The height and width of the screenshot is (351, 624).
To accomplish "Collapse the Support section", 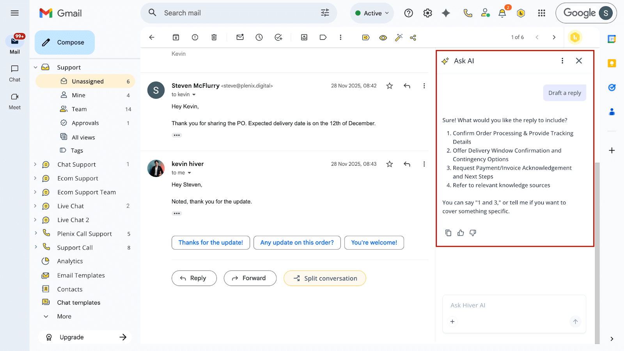I will (35, 67).
